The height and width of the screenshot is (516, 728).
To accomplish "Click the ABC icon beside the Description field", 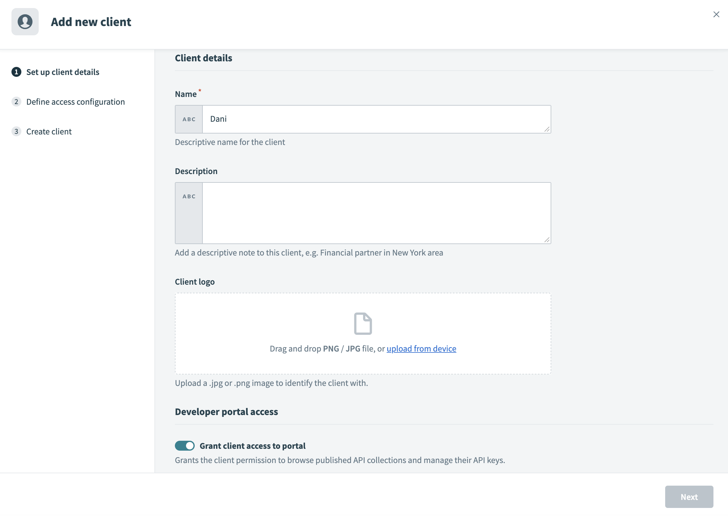I will [188, 196].
